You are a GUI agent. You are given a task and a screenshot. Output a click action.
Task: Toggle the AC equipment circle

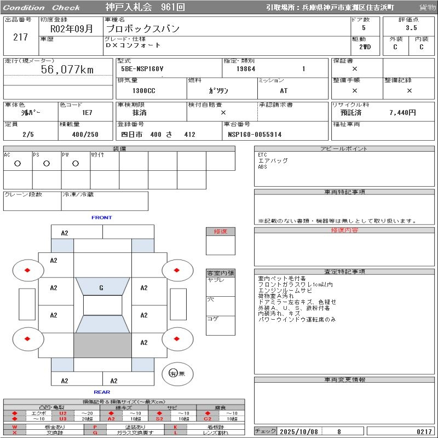coord(18,163)
